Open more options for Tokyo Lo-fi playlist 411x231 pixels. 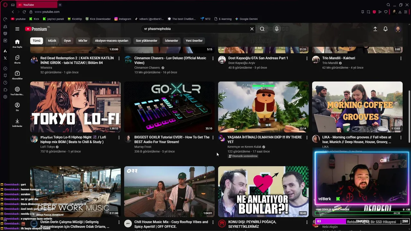(x=119, y=138)
